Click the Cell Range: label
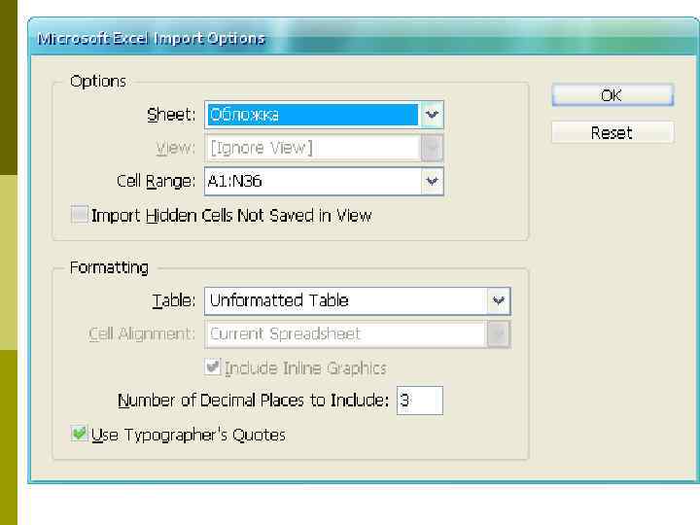700x525 pixels. (x=156, y=181)
